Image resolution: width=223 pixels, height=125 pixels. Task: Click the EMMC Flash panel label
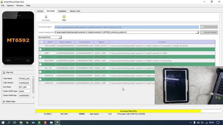pos(10,102)
